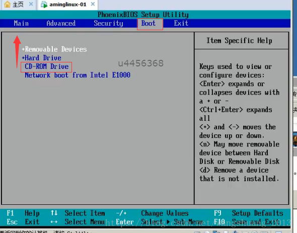Click the '<Ctrl+Enter> expands' help line
This screenshot has height=233, width=297.
click(236, 110)
